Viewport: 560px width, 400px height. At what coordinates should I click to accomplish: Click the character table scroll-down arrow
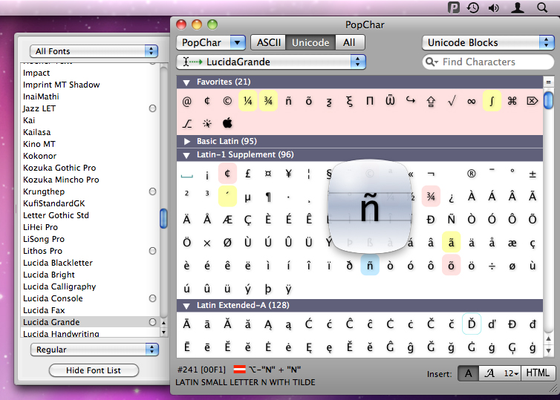[x=549, y=350]
